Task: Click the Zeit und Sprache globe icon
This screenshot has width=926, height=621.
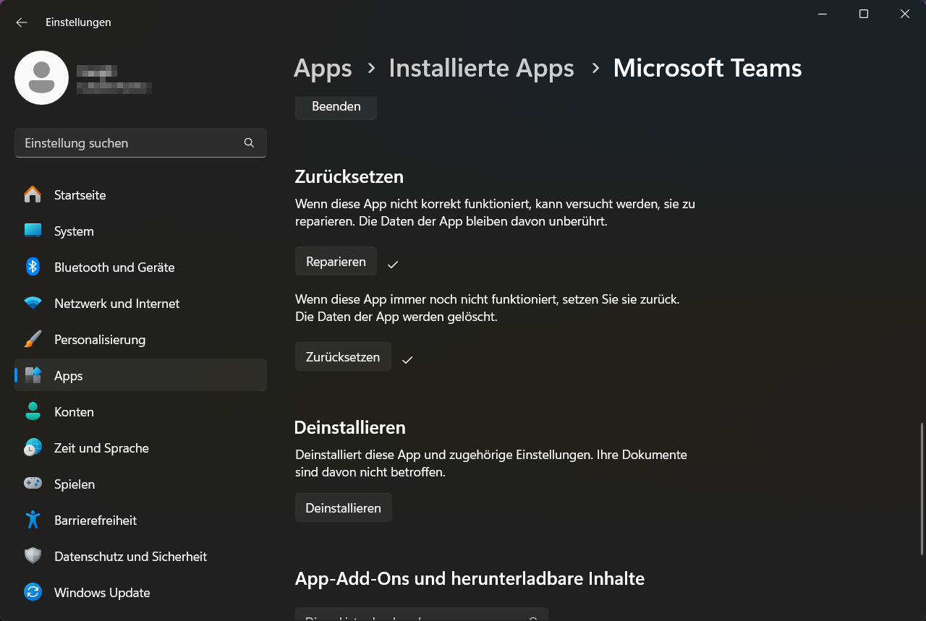Action: click(x=33, y=448)
